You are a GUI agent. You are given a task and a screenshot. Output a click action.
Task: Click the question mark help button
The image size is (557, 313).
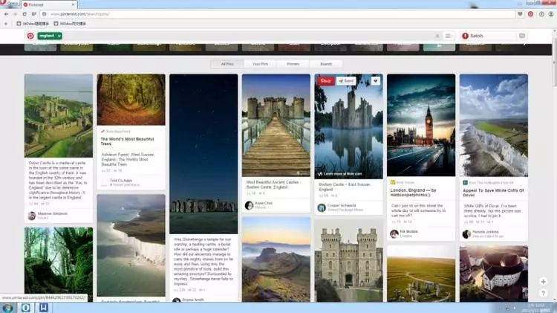pyautogui.click(x=543, y=293)
